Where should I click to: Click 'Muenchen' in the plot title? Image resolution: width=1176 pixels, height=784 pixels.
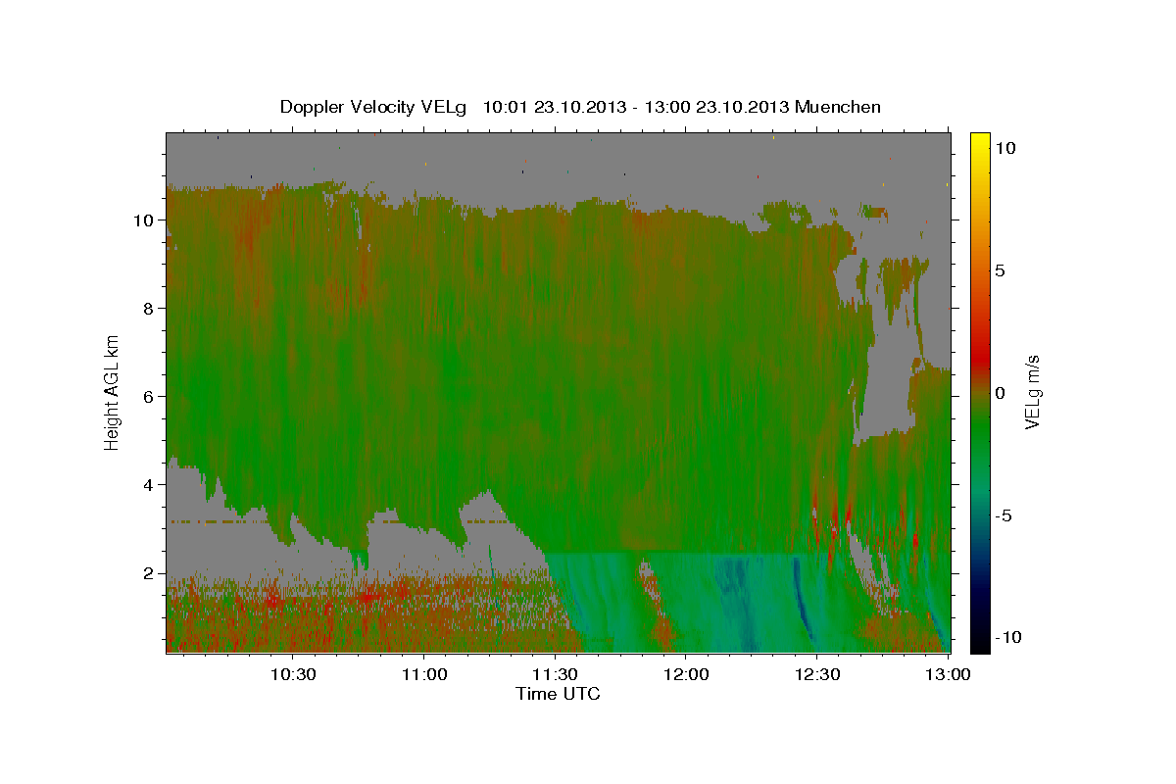coord(838,107)
